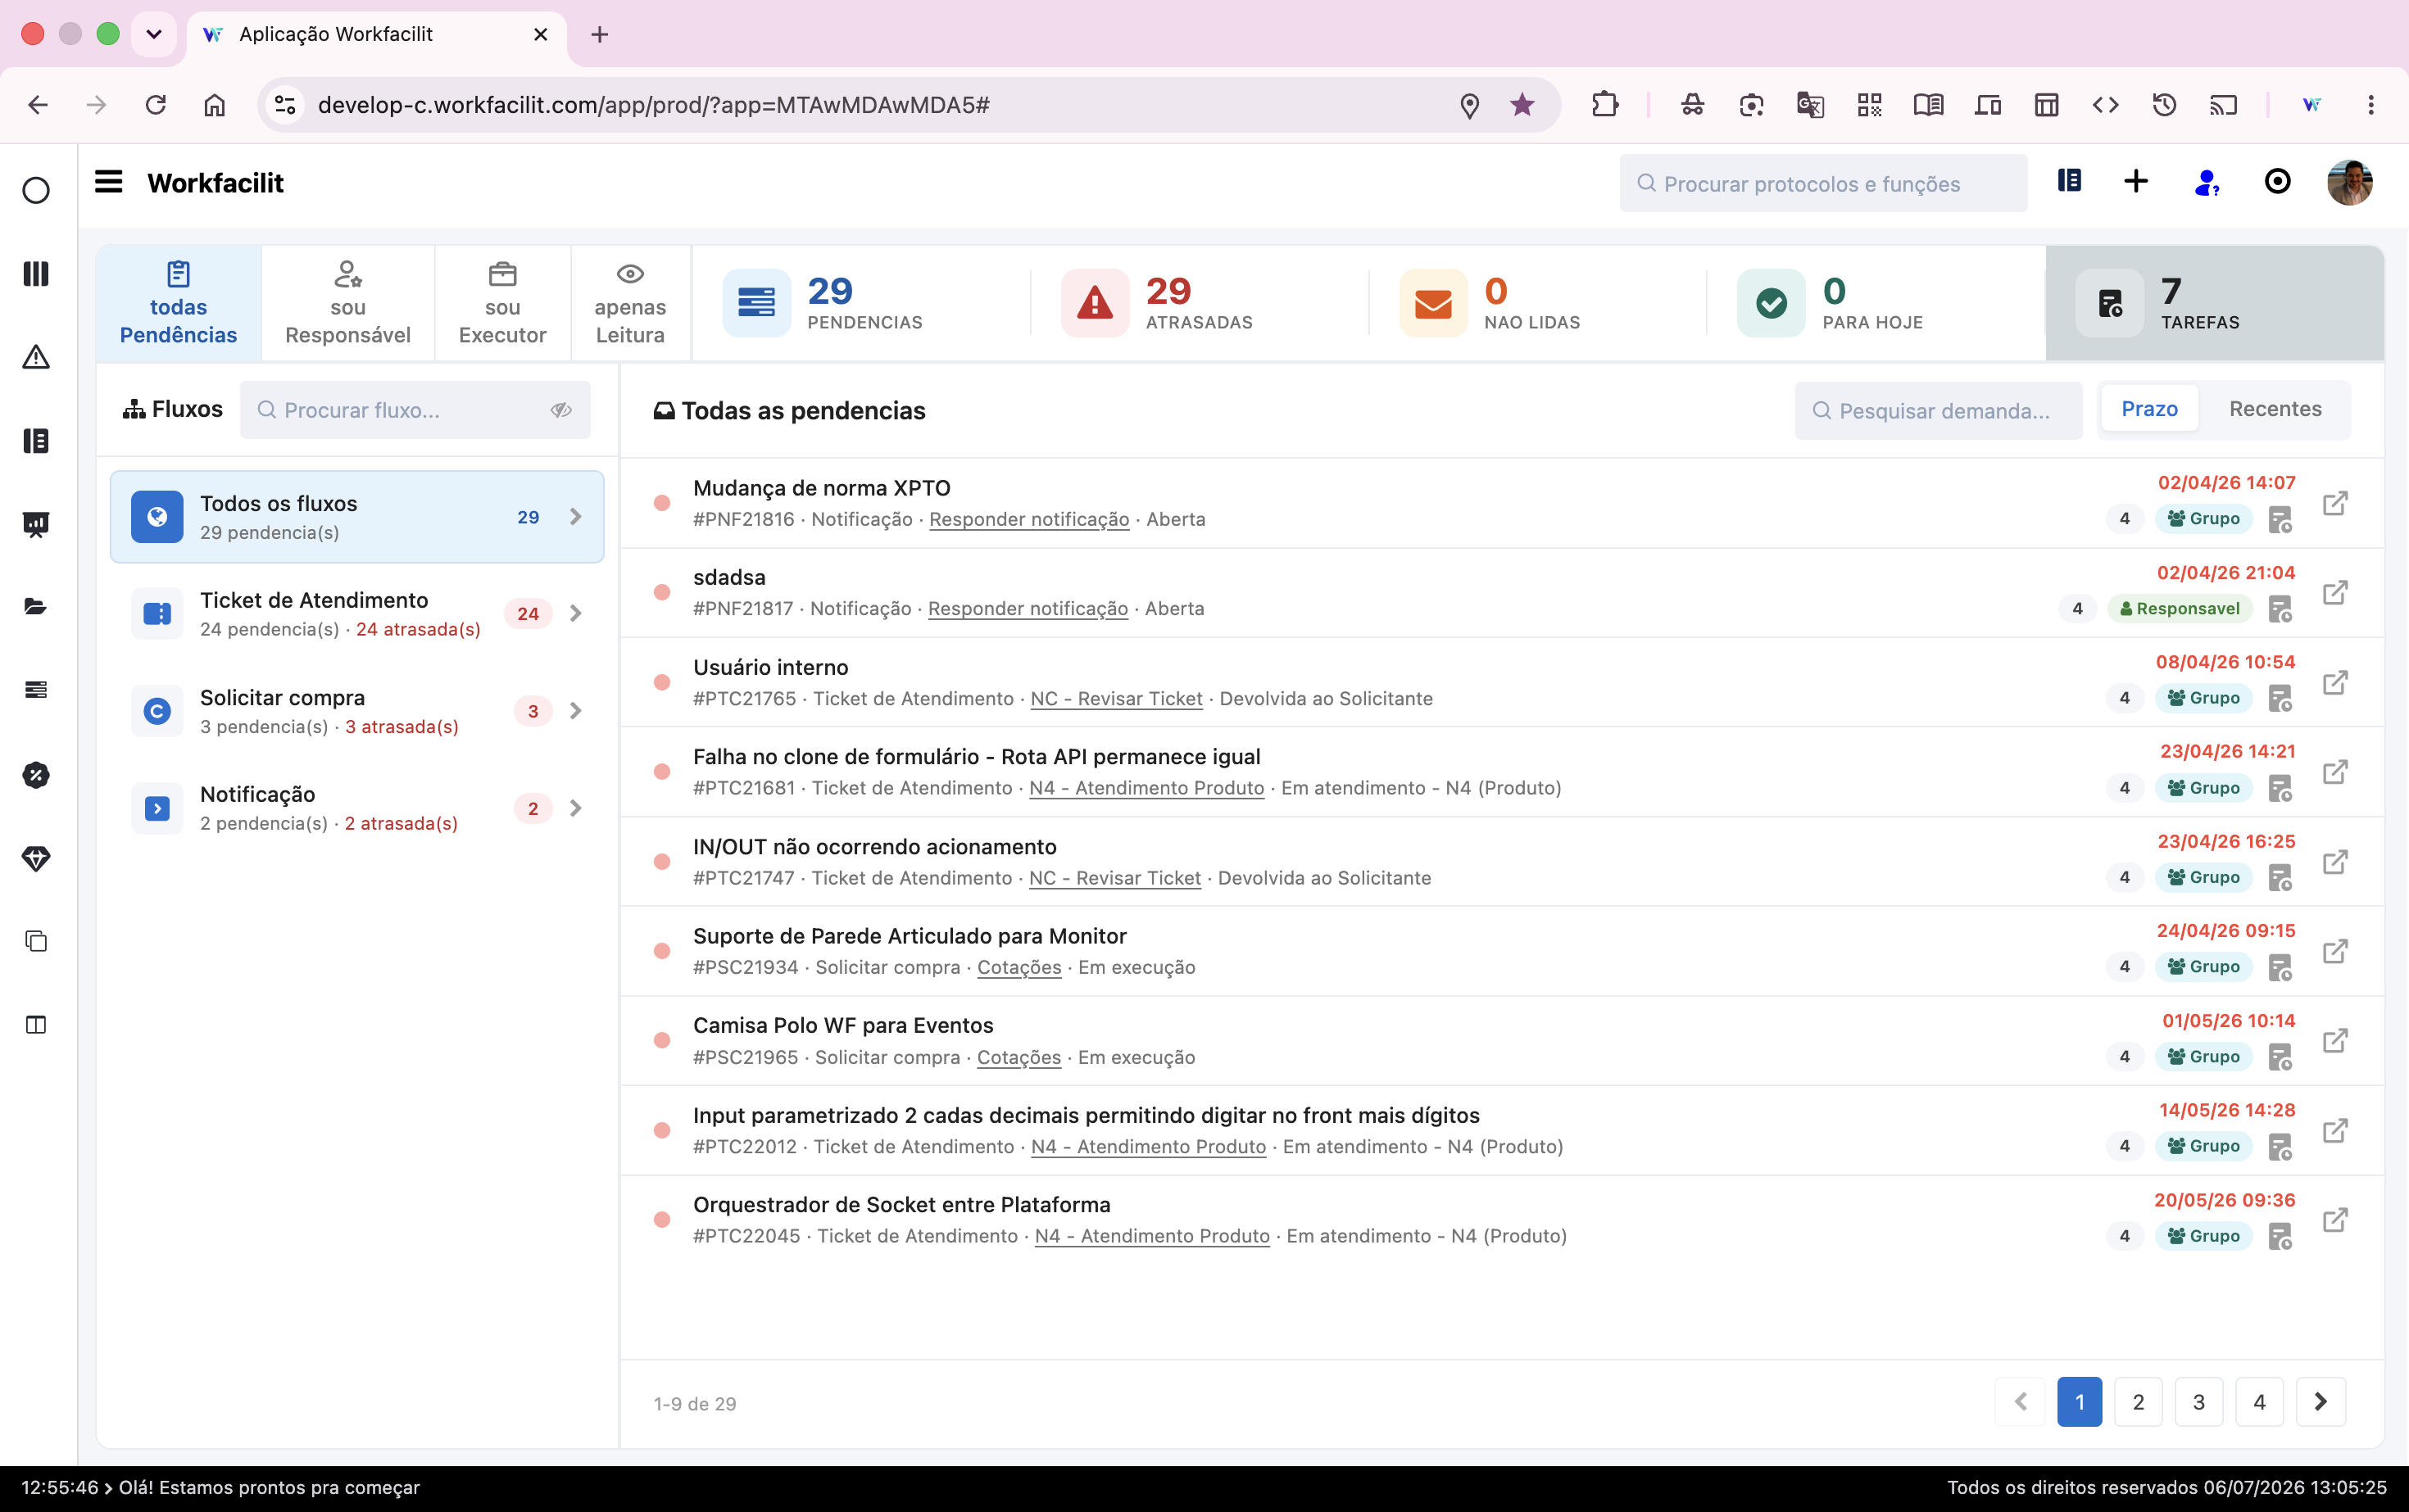Click the plus icon in the header
This screenshot has height=1512, width=2409.
point(2136,181)
